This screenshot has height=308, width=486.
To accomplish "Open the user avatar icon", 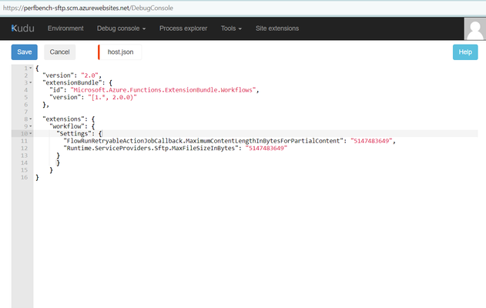I will [475, 28].
